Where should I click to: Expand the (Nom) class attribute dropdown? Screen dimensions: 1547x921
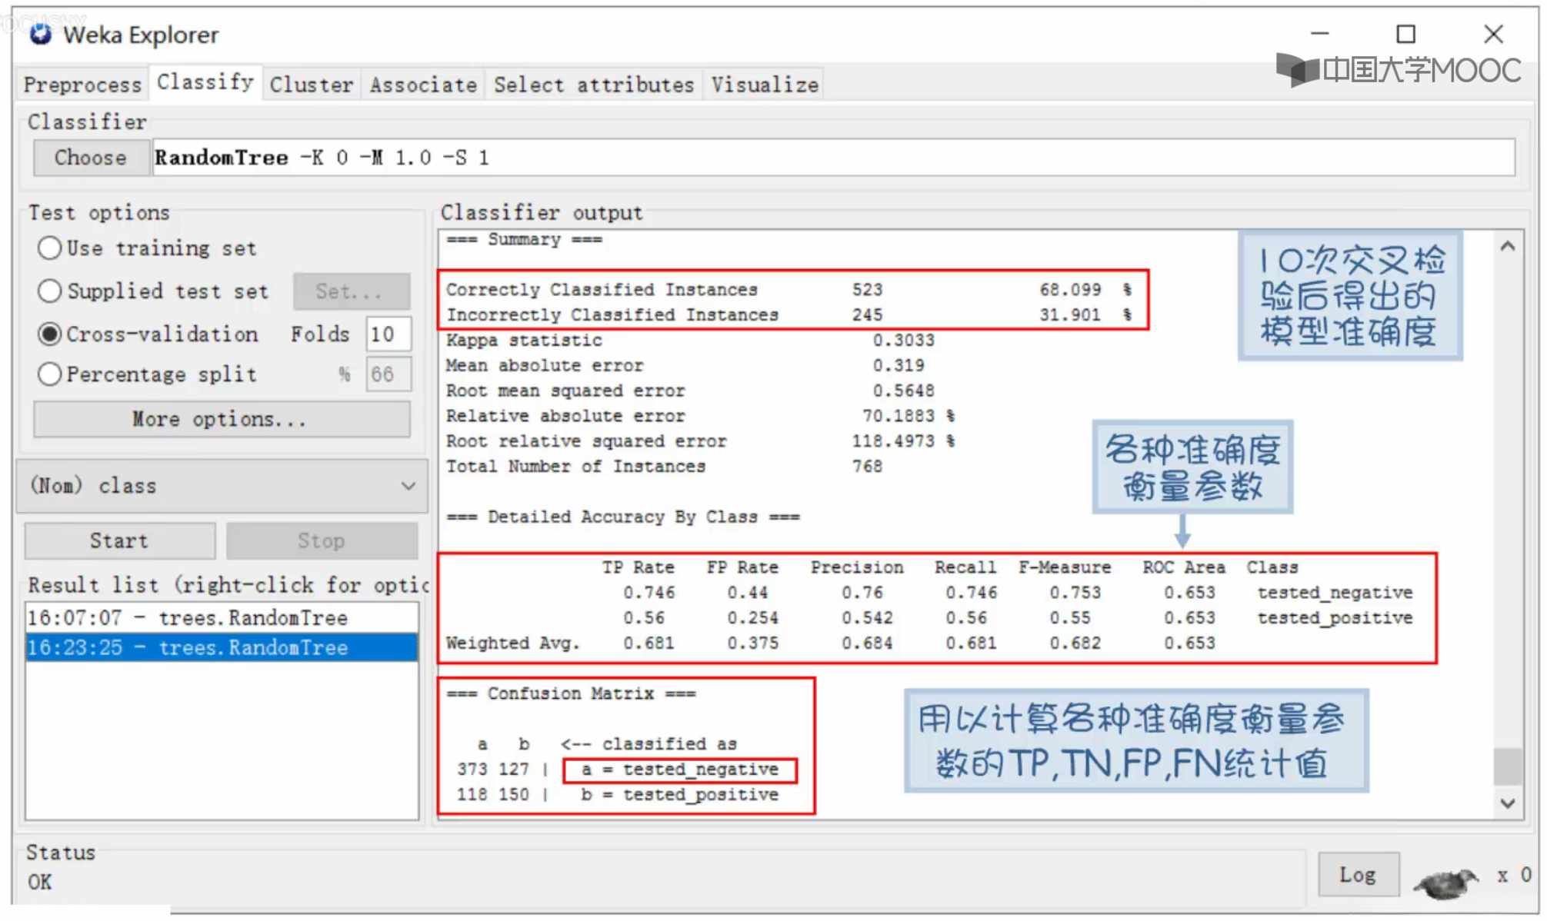coord(222,486)
